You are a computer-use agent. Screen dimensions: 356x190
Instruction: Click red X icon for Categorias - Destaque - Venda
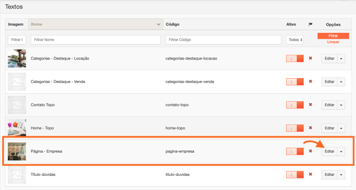[311, 82]
